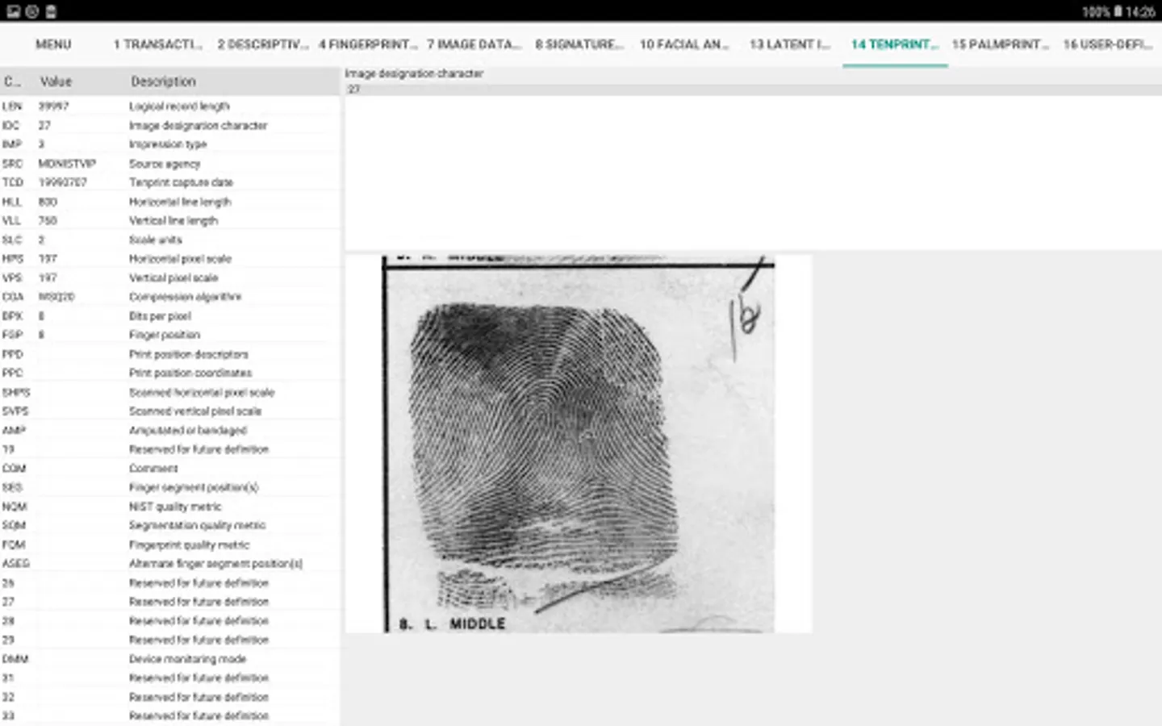Go to the 7 IMAGE DATA... tab
Screen dimensions: 1162x726
474,44
